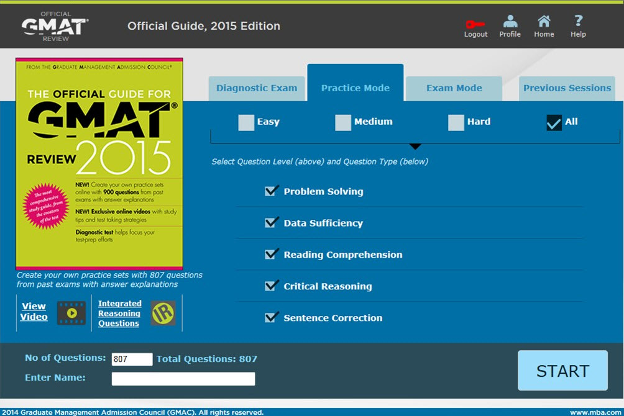The image size is (624, 416).
Task: Open the View Video link
Action: (34, 312)
